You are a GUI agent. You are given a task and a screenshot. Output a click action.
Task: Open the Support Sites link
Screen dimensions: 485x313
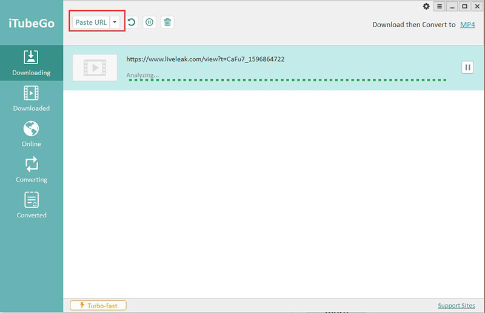[x=457, y=306]
